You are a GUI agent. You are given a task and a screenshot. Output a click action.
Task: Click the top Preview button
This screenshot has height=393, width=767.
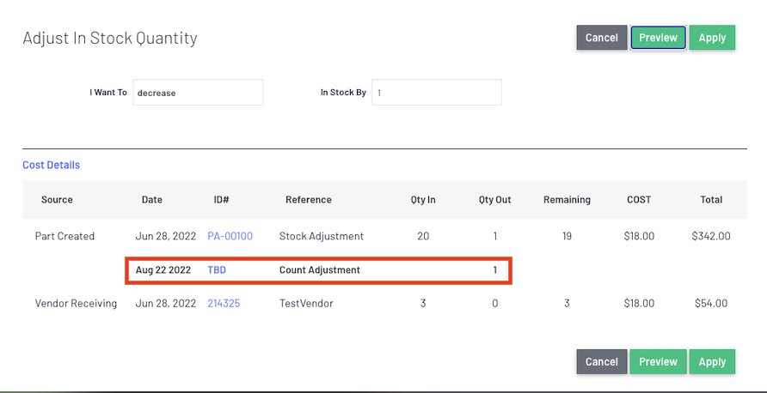658,38
